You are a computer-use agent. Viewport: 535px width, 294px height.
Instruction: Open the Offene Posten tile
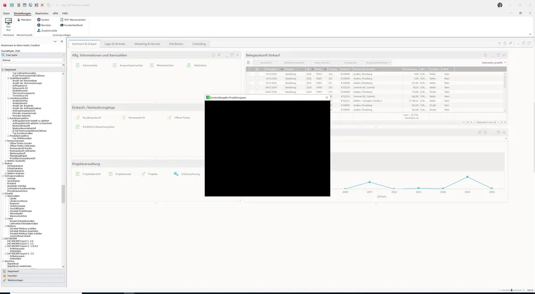click(x=179, y=117)
